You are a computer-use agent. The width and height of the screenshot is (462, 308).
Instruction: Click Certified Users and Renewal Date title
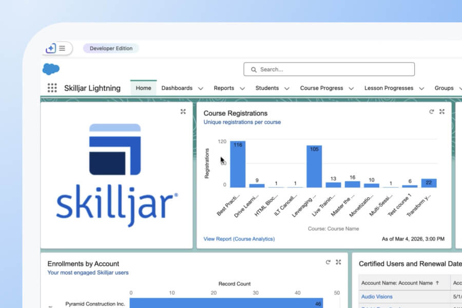click(410, 264)
